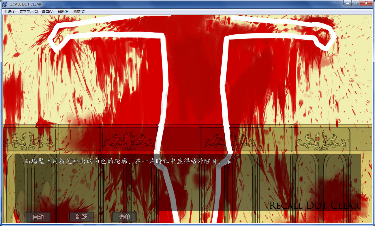Open the 帮助(H) menu
This screenshot has width=375, height=226.
pos(63,12)
